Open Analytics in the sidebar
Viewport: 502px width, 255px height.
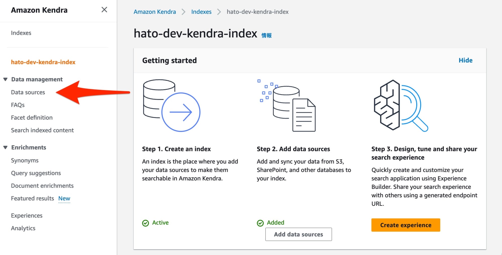[23, 228]
